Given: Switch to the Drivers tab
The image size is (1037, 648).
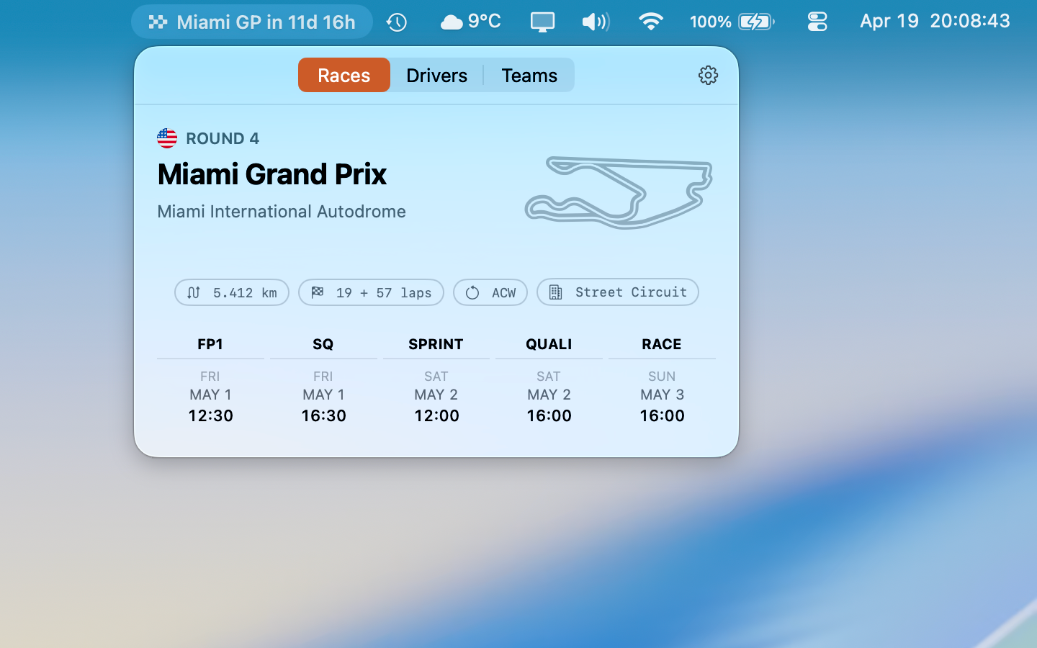Looking at the screenshot, I should coord(436,75).
